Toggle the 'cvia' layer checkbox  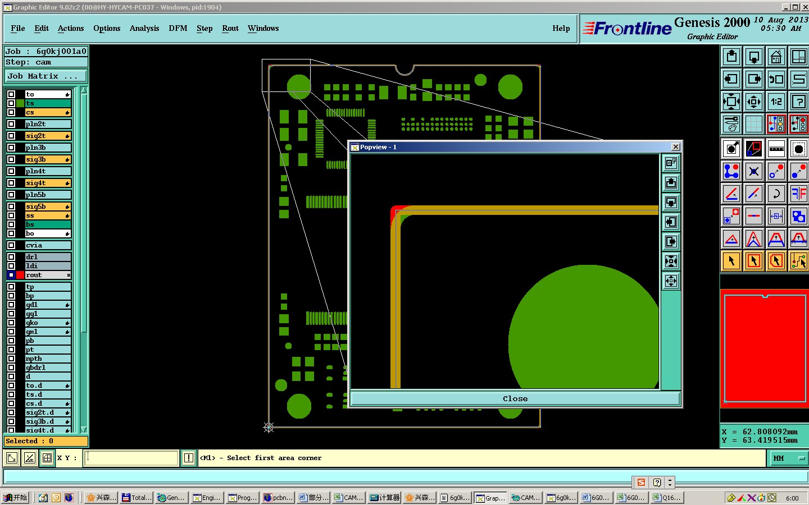point(11,245)
